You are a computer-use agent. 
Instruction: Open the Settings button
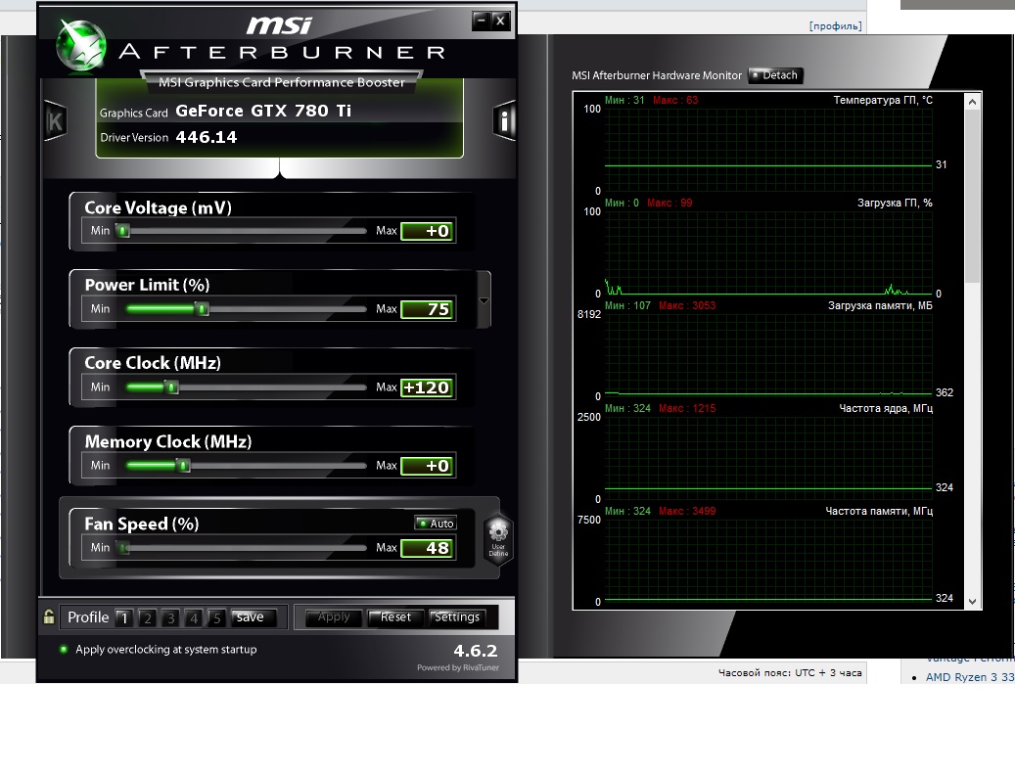(x=457, y=617)
